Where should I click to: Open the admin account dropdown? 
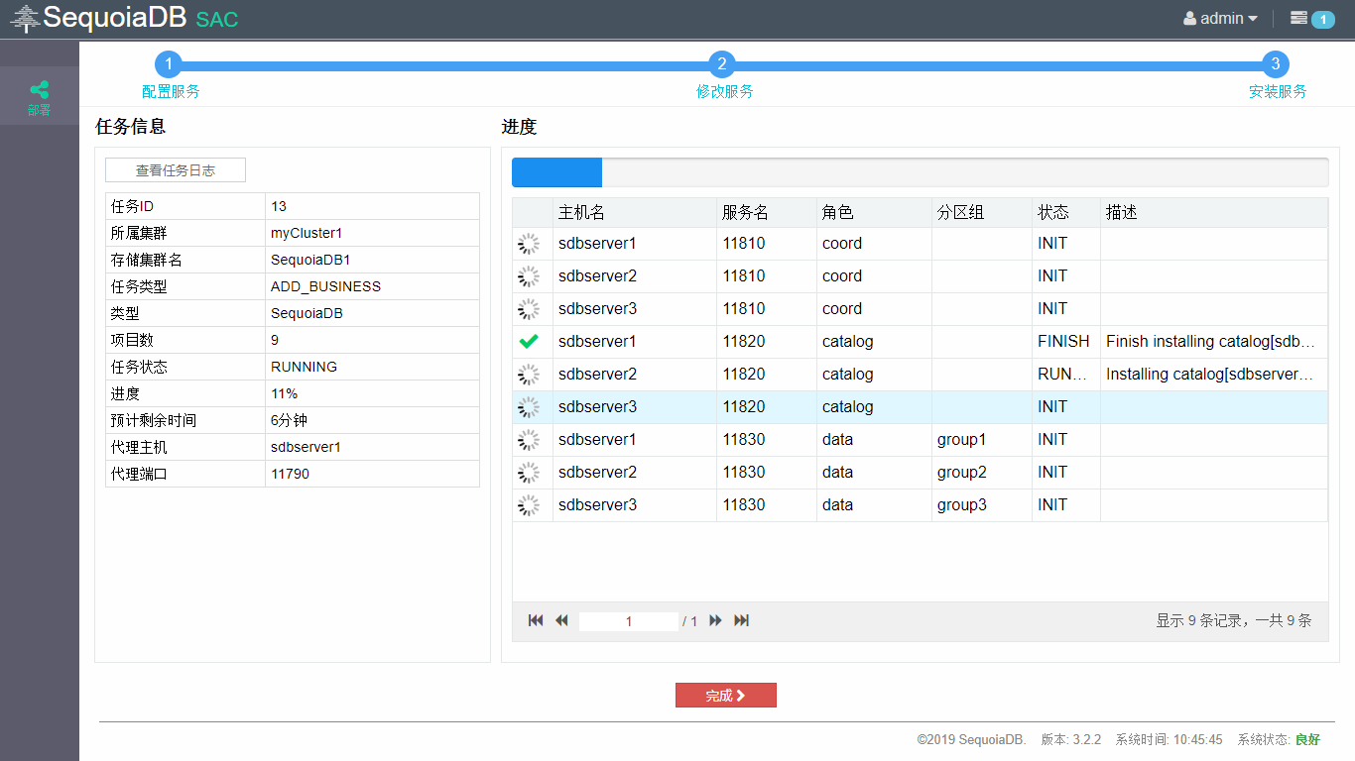tap(1220, 18)
